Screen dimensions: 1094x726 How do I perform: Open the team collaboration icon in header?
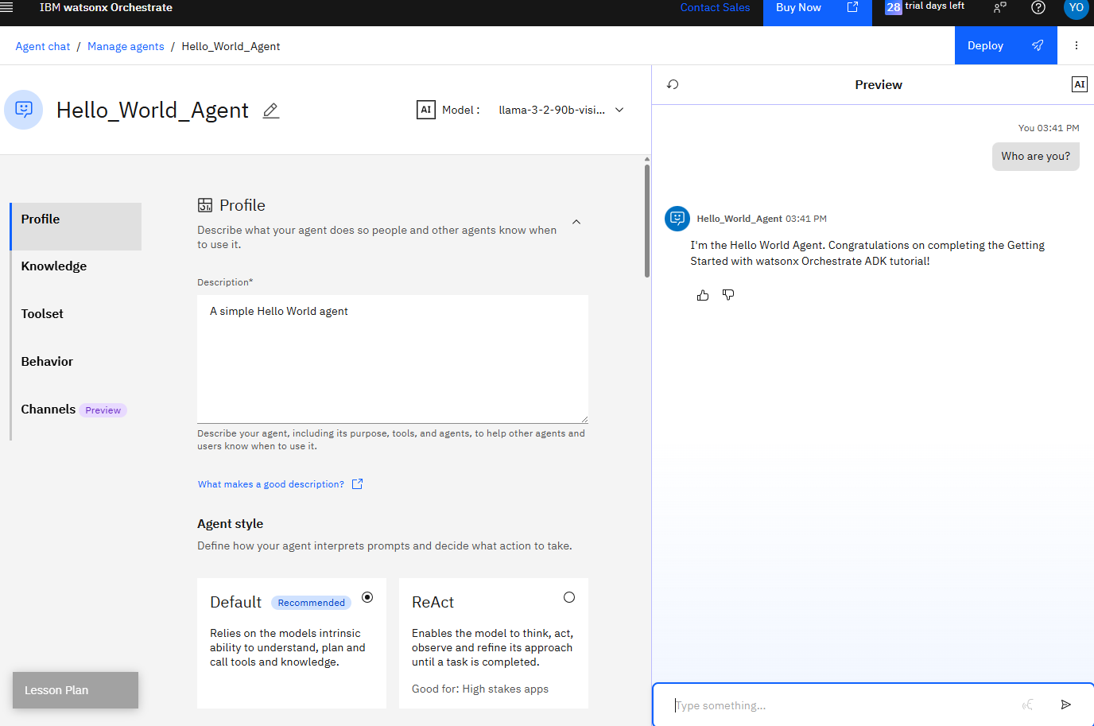coord(1000,7)
